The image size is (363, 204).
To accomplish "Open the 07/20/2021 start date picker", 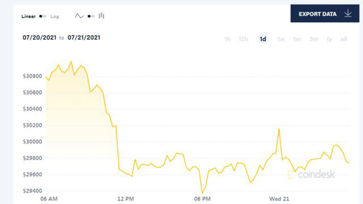I will click(39, 37).
